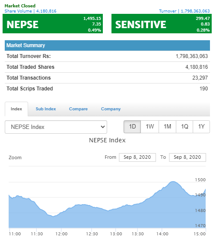This screenshot has width=213, height=244.
Task: Click the chart peak near 14:00
Action: pos(173,181)
